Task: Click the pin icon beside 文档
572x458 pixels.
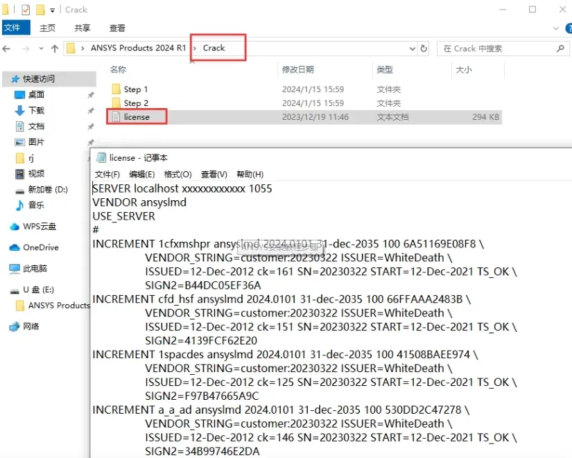Action: 90,127
